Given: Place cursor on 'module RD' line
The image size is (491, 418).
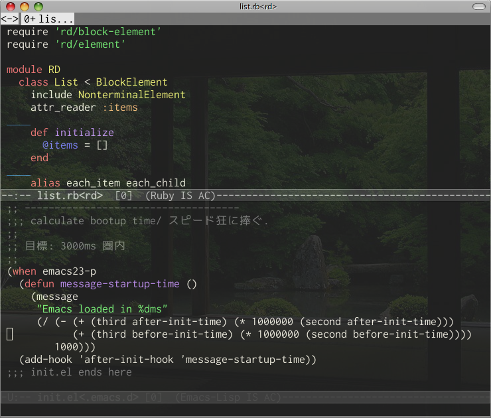Looking at the screenshot, I should pyautogui.click(x=33, y=70).
